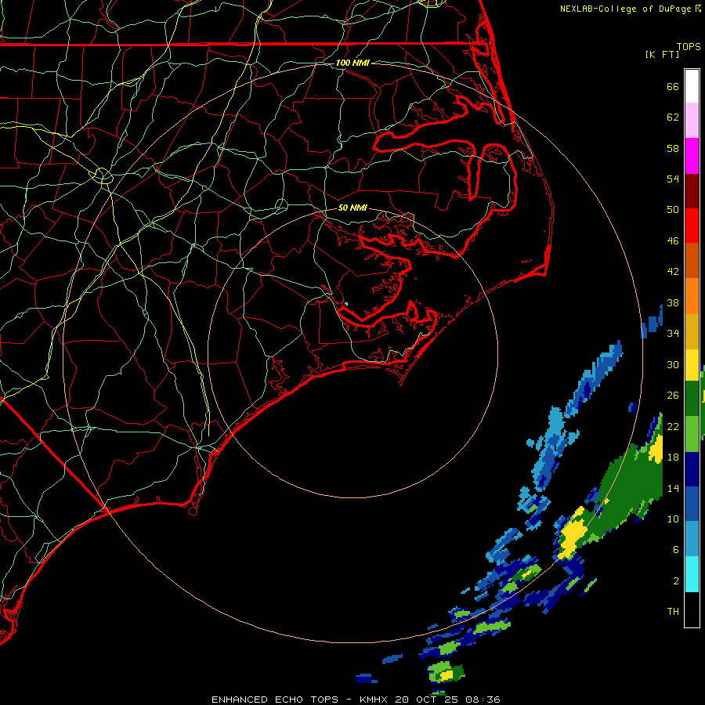Click the TOPS legend title
The width and height of the screenshot is (705, 705).
click(x=689, y=46)
